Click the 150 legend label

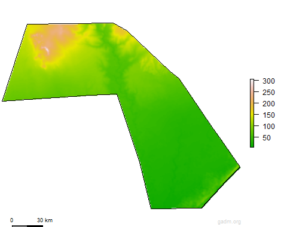tap(268, 115)
